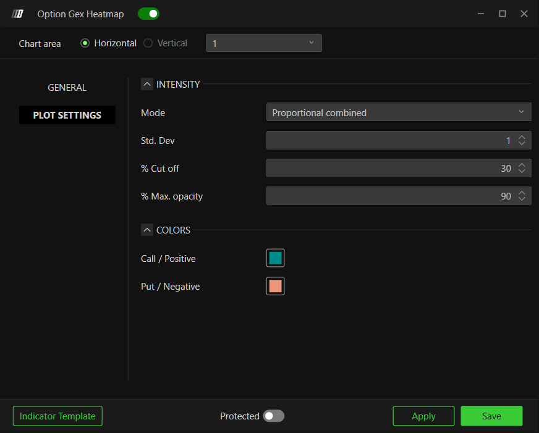Screen dimensions: 539x433
Task: Increase the % Cut off value
Action: [x=522, y=165]
